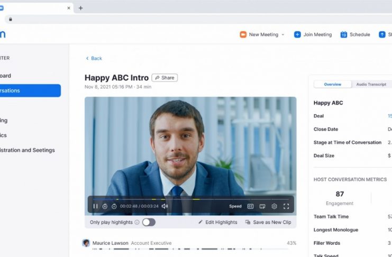Viewport: 392px width, 257px height.
Task: Open Administration and Settings sidebar item
Action: (x=28, y=150)
